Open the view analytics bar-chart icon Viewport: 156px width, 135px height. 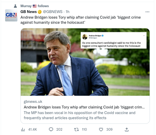click(23, 129)
